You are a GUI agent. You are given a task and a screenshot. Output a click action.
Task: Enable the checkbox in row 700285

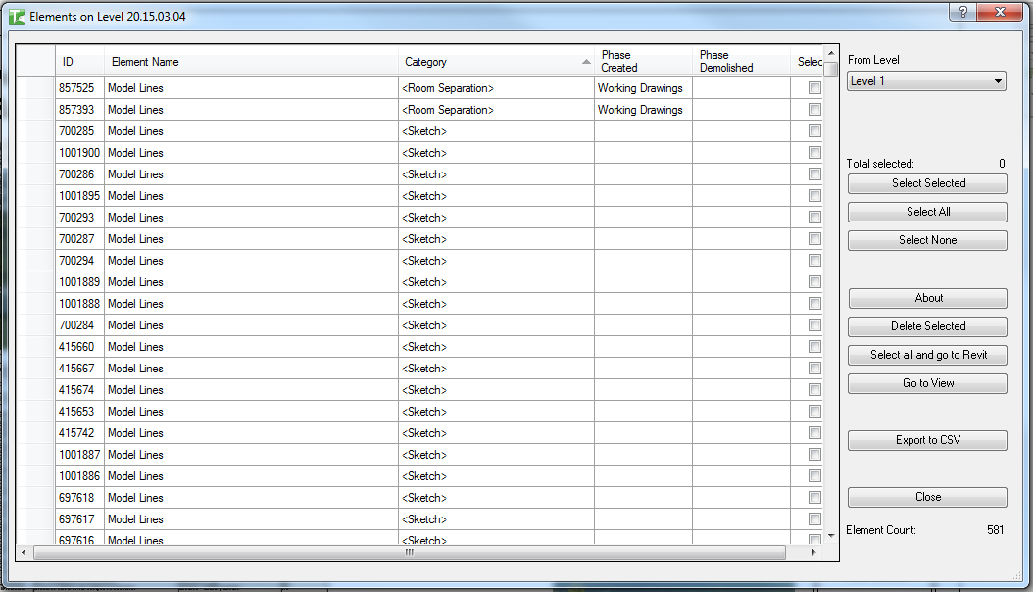pyautogui.click(x=814, y=131)
